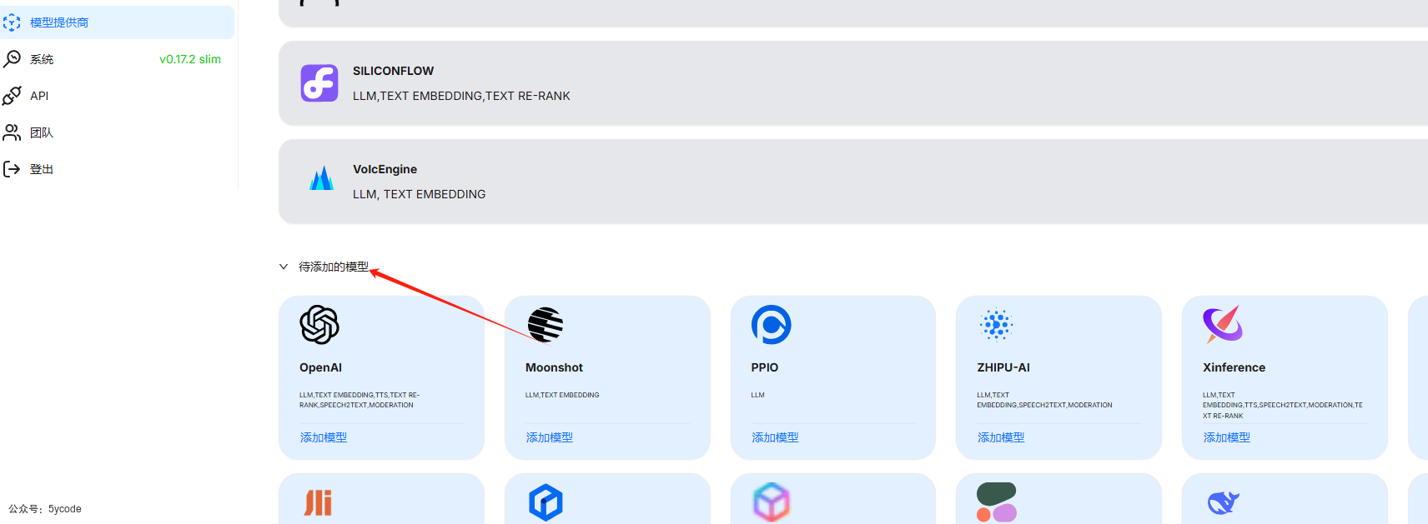This screenshot has width=1428, height=524.
Task: Click VolcEngine's LLM, TEXT EMBEDDING tags
Action: tap(419, 194)
